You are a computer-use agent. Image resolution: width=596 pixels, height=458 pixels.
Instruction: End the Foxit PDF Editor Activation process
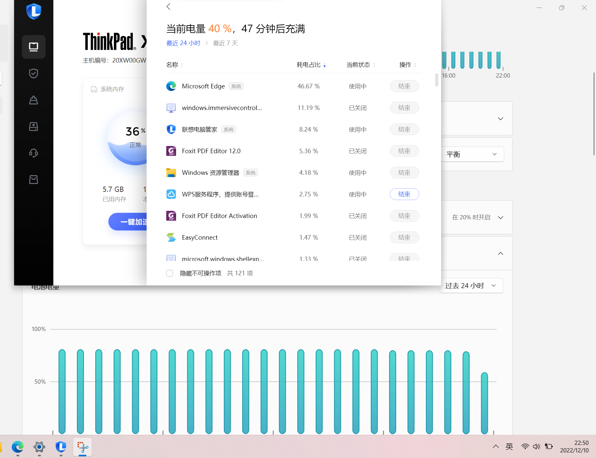point(404,216)
